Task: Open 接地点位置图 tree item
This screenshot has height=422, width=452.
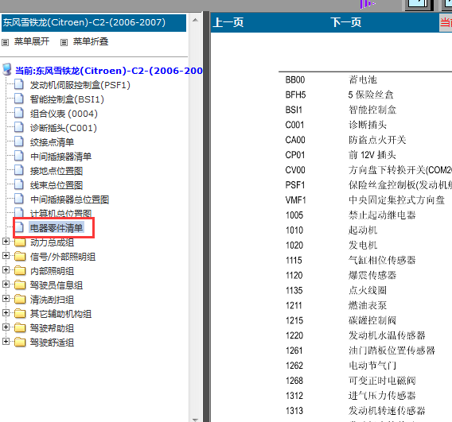Action: click(x=56, y=171)
